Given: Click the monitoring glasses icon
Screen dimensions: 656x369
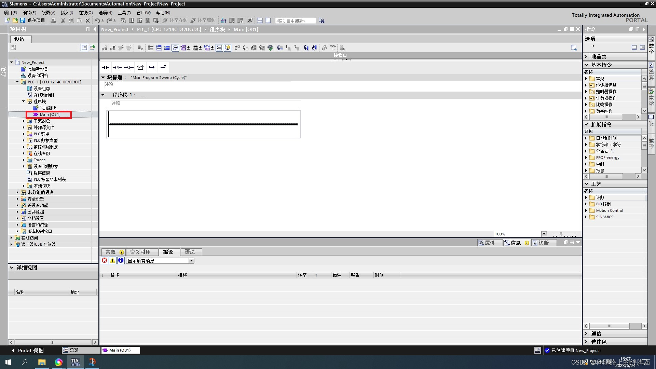Looking at the screenshot, I should [333, 48].
